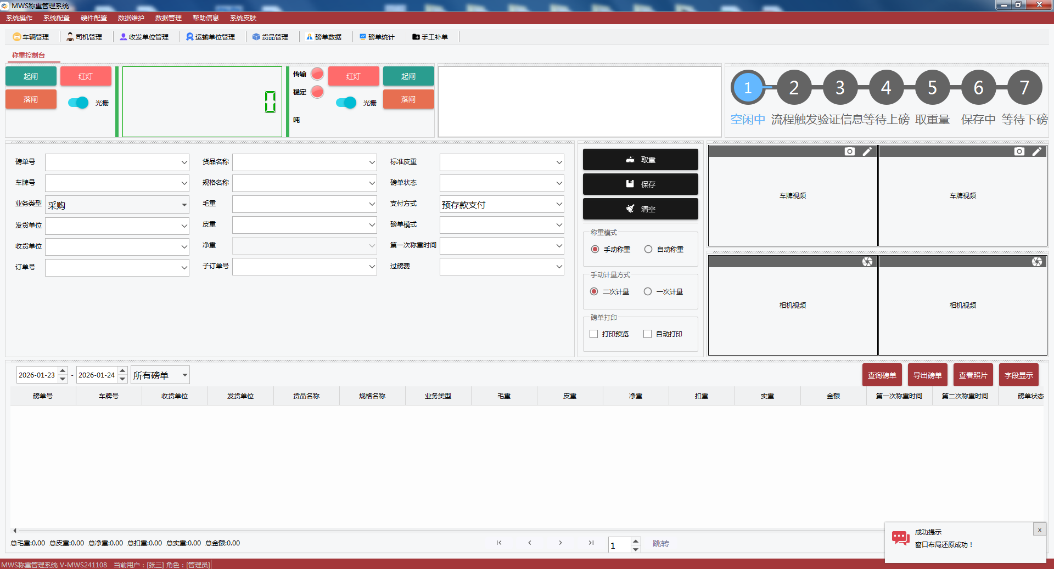The height and width of the screenshot is (569, 1054).
Task: Select 自动称重 radio button
Action: click(648, 249)
